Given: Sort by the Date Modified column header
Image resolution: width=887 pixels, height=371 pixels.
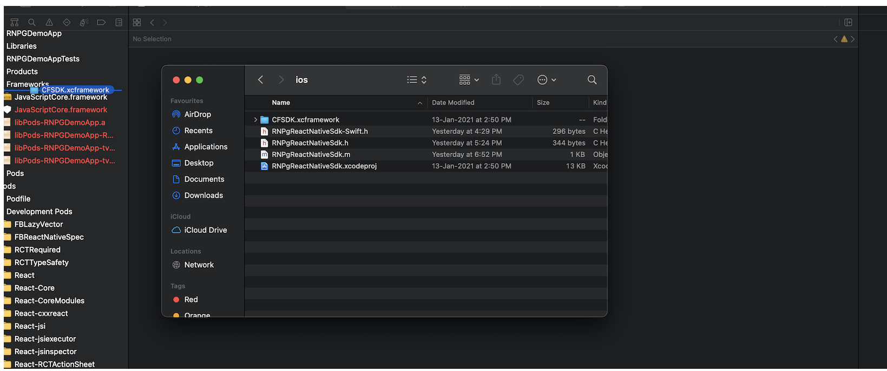Looking at the screenshot, I should click(x=453, y=103).
